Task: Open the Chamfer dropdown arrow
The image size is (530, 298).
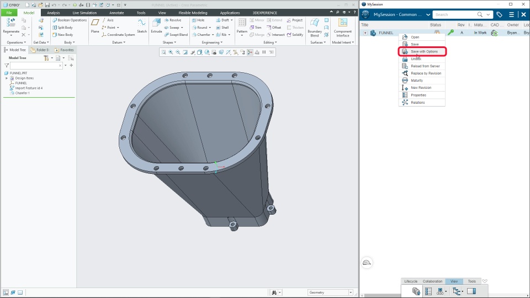Action: click(213, 35)
